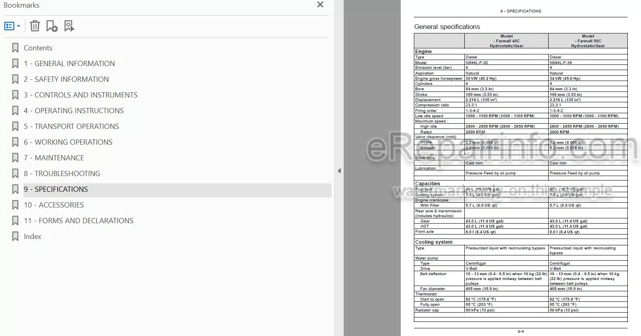Click the Capacities section heading
The width and height of the screenshot is (641, 336).
428,184
